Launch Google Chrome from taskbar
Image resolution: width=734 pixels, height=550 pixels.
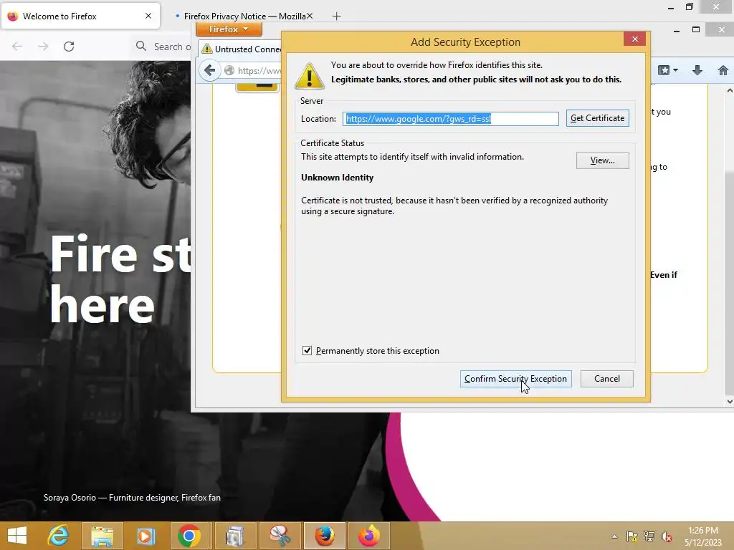tap(189, 536)
